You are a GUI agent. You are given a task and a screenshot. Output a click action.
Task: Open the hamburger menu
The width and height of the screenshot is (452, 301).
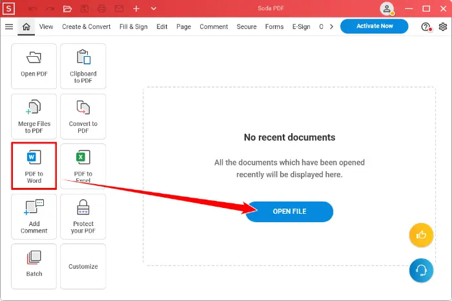(9, 26)
